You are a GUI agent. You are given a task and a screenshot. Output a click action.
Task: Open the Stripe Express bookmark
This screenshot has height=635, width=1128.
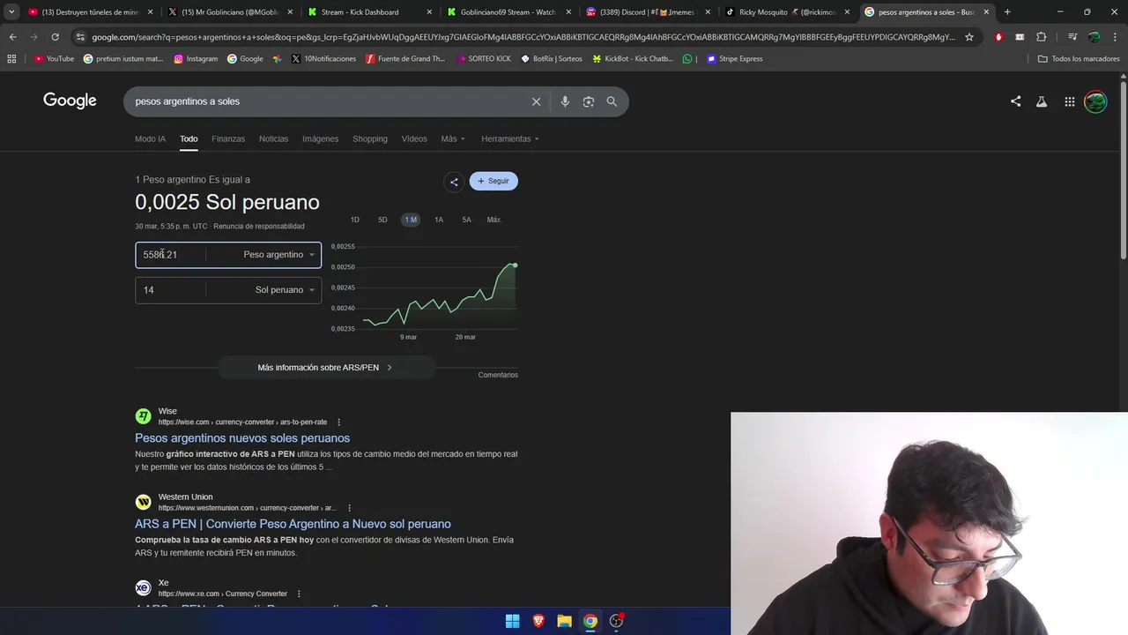(x=735, y=59)
